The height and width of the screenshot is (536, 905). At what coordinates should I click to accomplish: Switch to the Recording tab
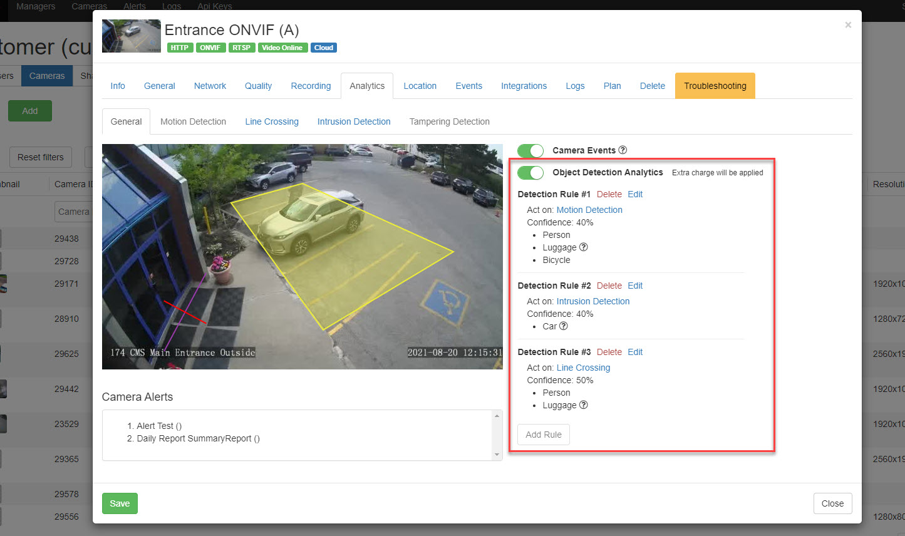pos(311,85)
